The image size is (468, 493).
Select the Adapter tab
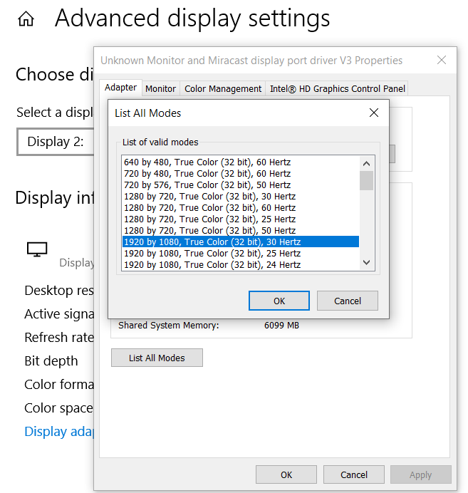click(x=120, y=88)
